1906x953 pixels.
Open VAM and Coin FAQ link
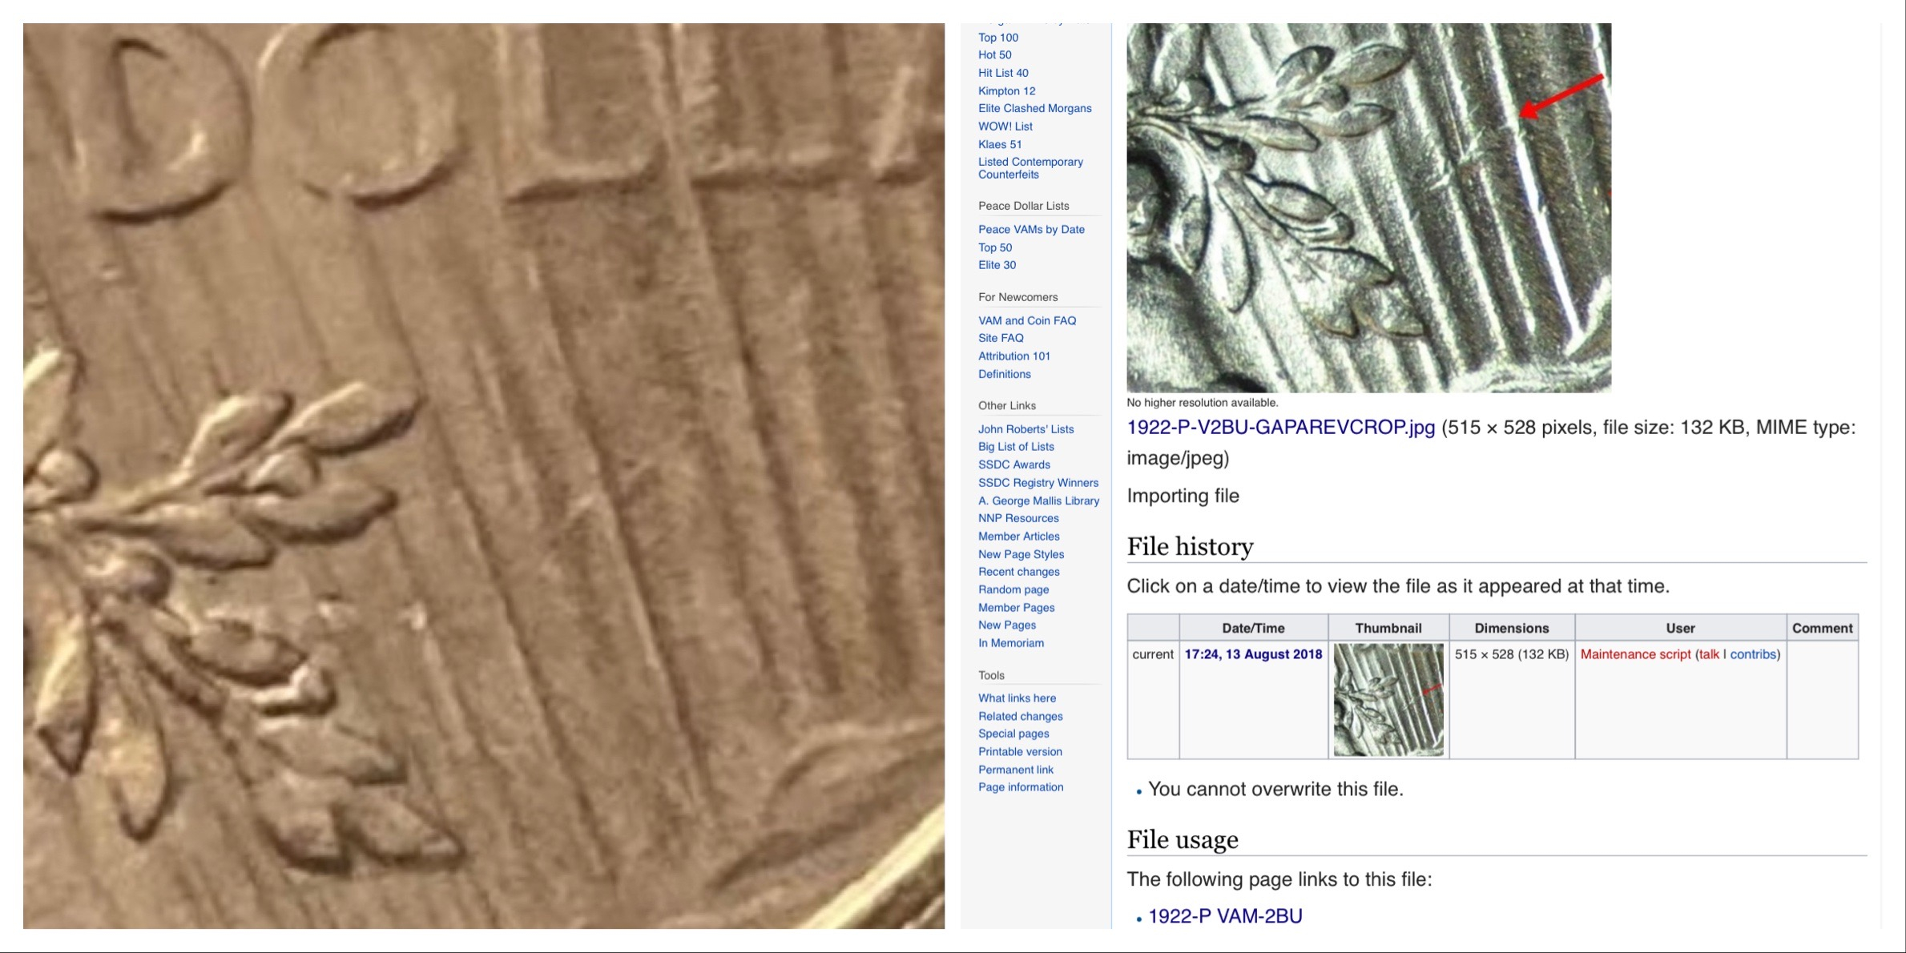tap(1026, 321)
